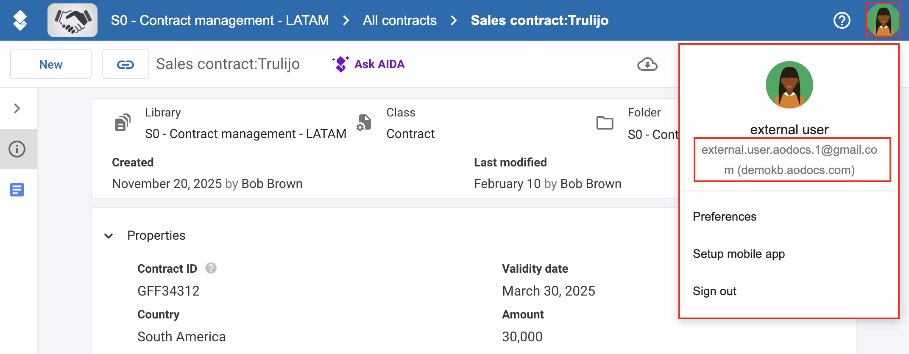Expand the left sidebar chevron
The image size is (909, 354).
17,108
